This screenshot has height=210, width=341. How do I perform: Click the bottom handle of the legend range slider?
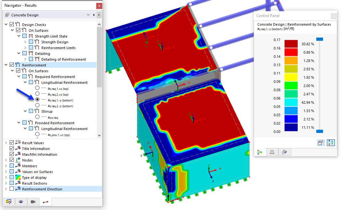tap(320, 131)
